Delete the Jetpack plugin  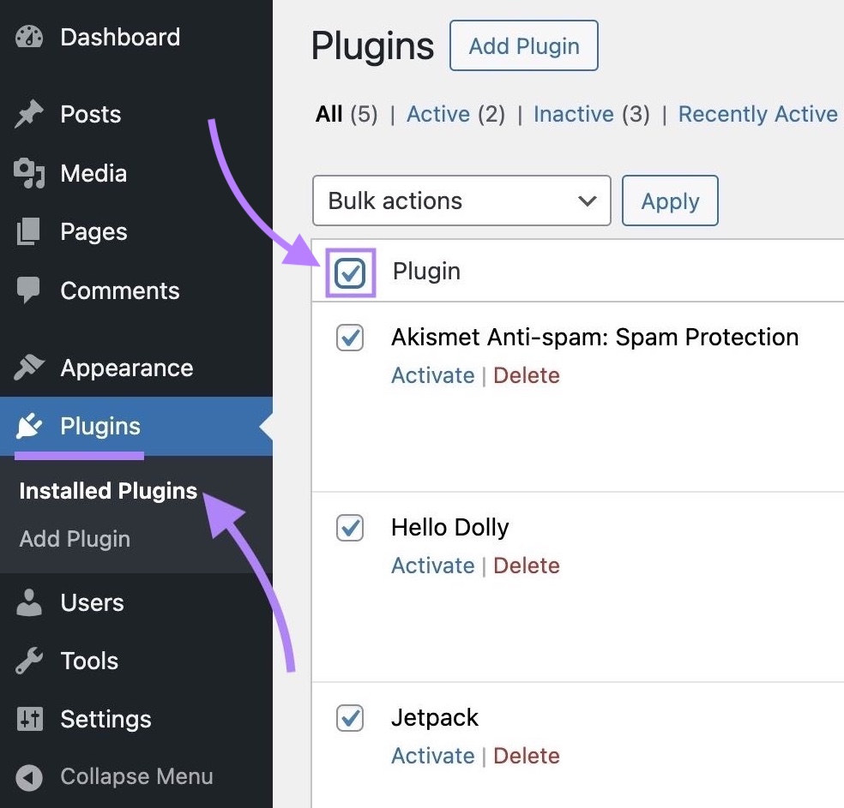point(527,756)
